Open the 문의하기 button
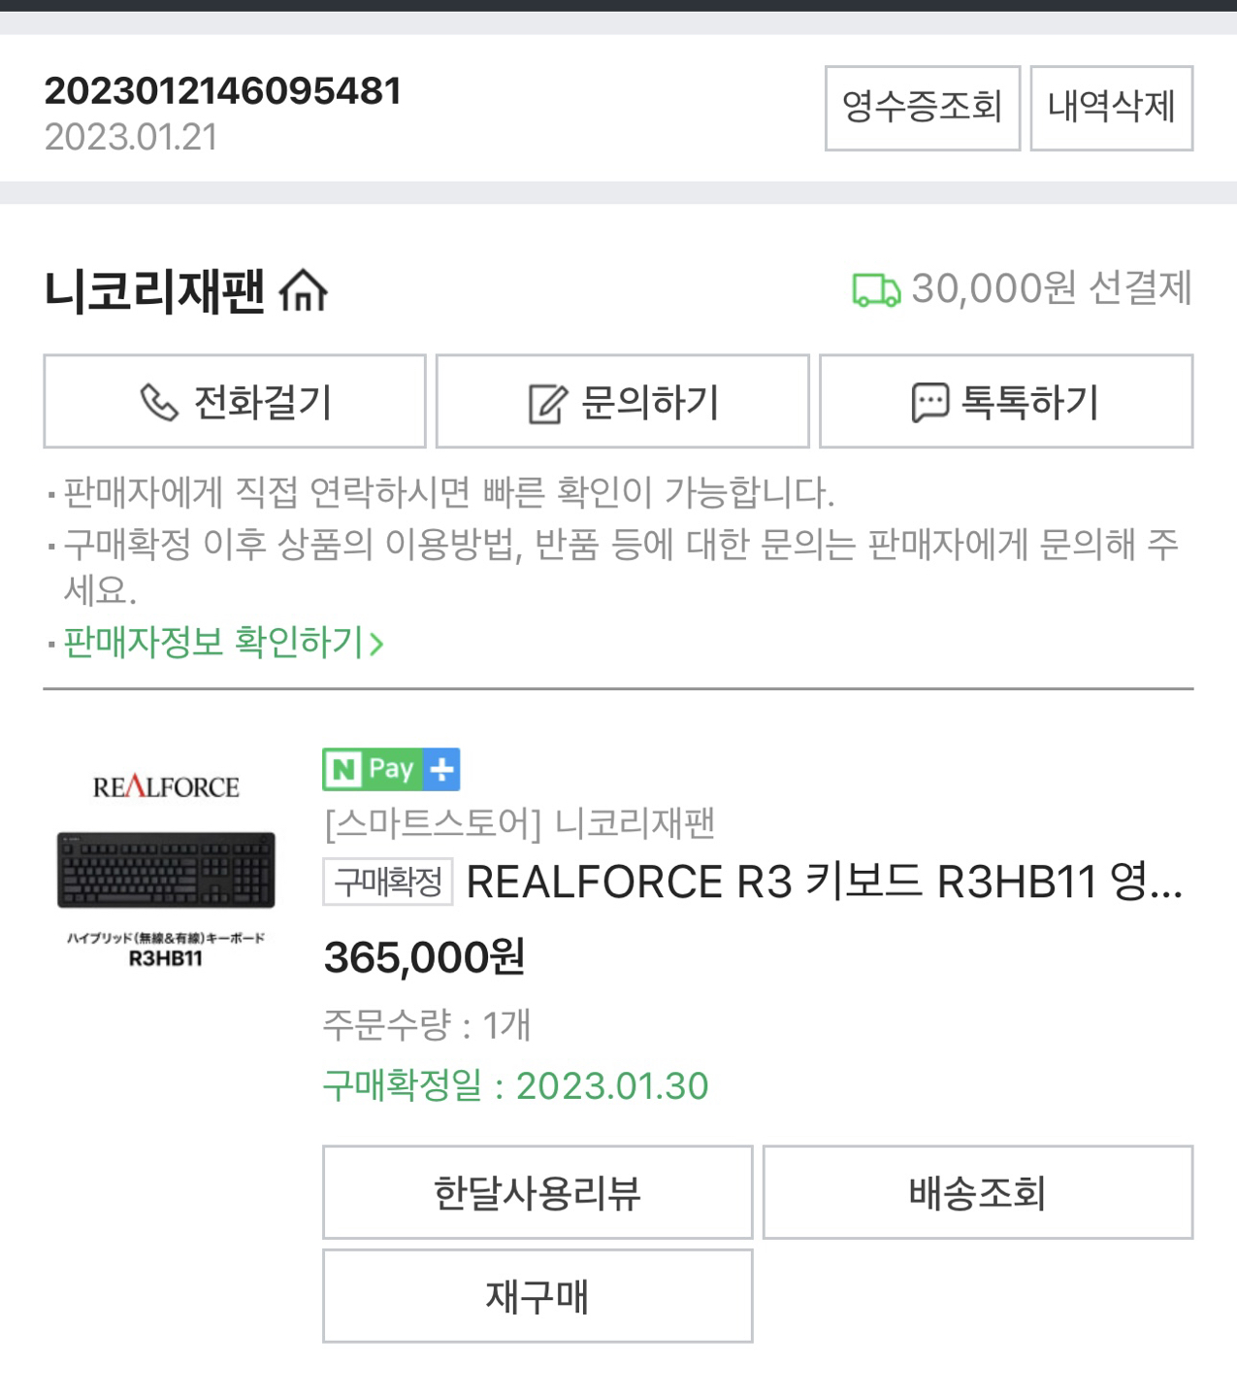Viewport: 1237px width, 1398px height. 622,401
